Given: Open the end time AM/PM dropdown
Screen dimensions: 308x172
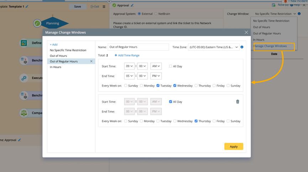Looking at the screenshot, I should pyautogui.click(x=156, y=76).
